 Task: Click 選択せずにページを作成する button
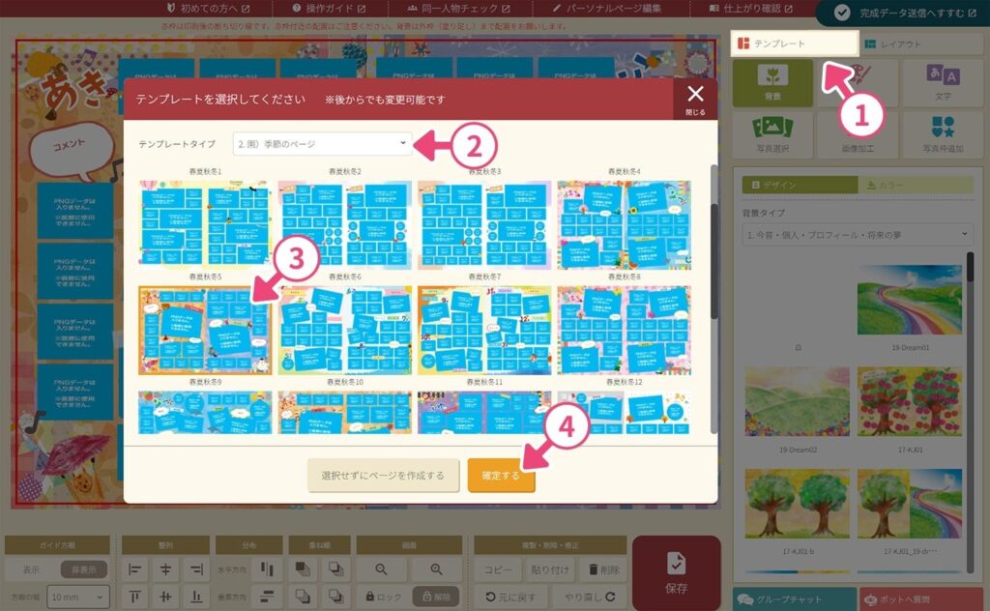pos(383,476)
